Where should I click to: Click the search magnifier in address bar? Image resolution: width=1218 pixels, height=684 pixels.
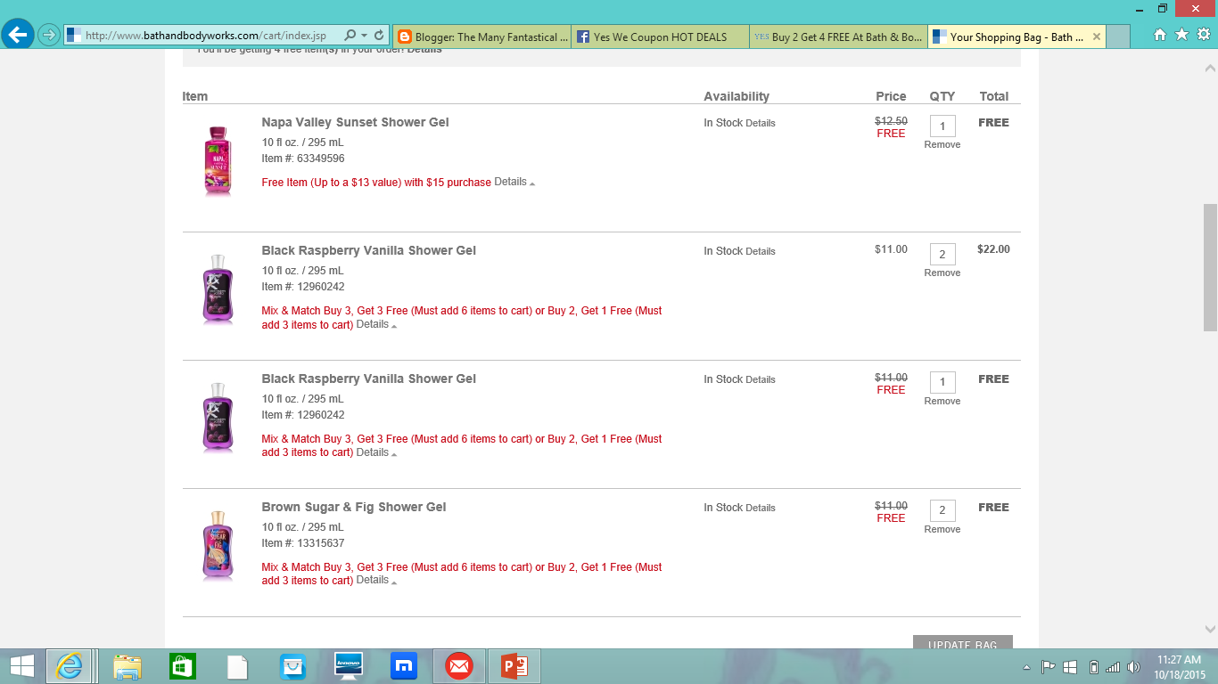click(x=350, y=36)
